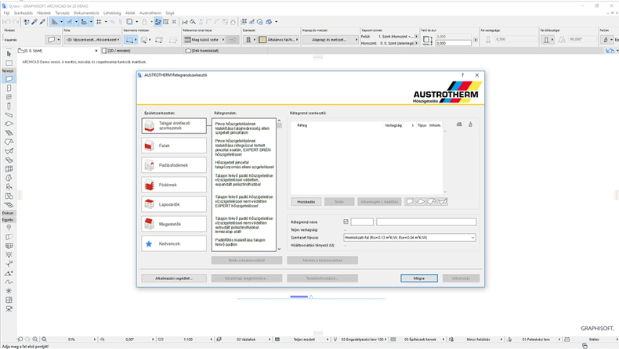Click the Trim scissors icon in toolbar

(x=184, y=22)
